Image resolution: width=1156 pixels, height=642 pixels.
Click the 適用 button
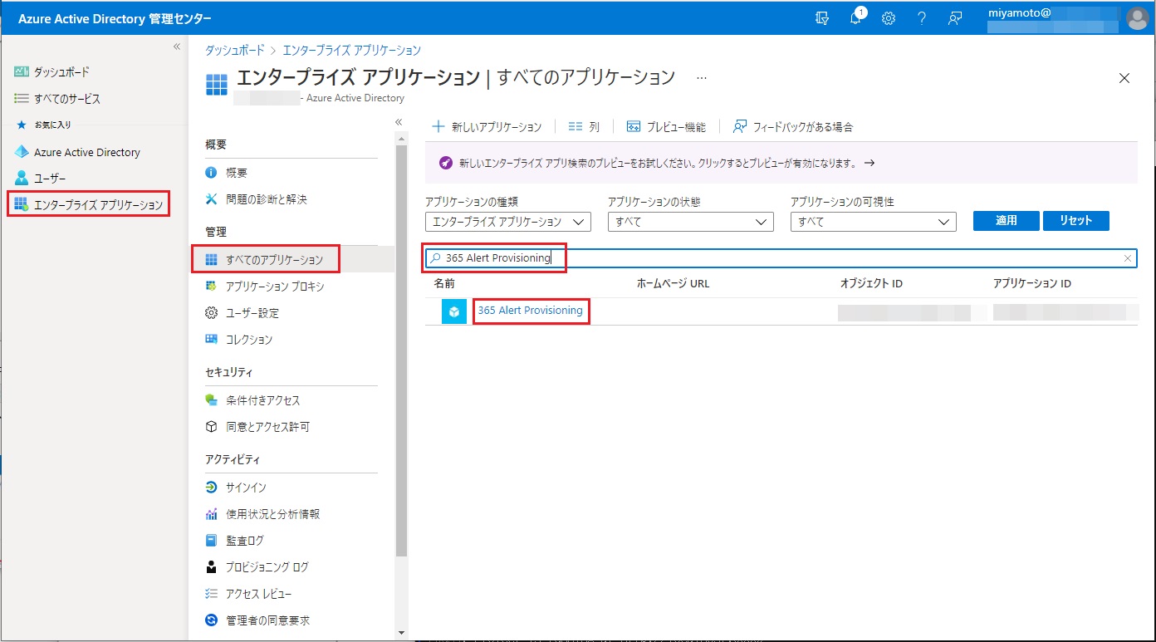click(1006, 221)
